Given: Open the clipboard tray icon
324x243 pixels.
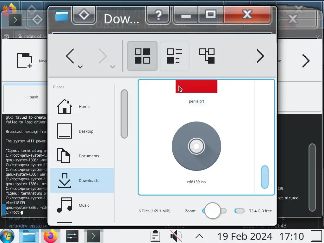Looking at the screenshot, I should 155,236.
